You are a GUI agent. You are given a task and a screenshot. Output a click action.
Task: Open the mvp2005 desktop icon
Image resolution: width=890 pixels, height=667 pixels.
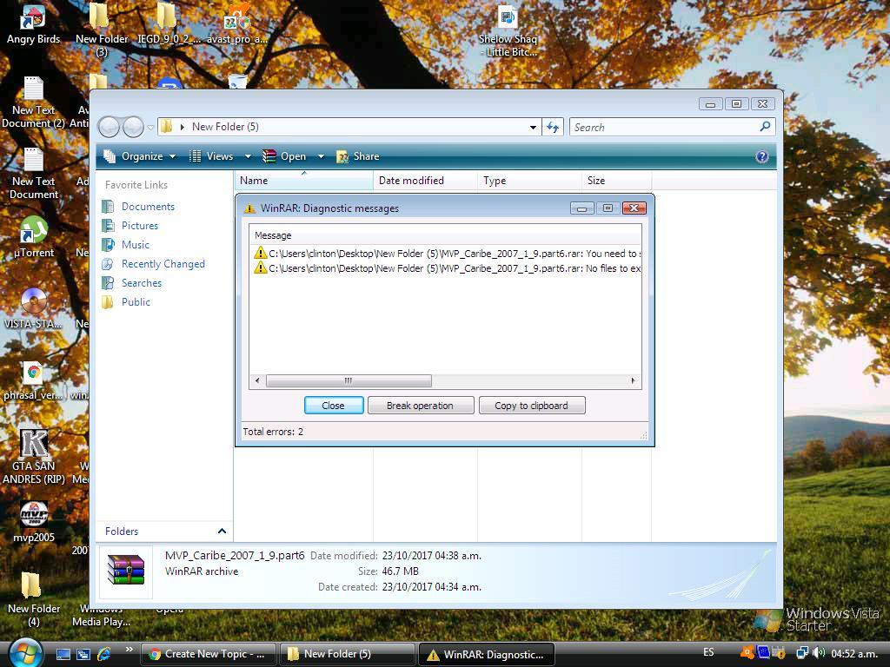coord(33,516)
